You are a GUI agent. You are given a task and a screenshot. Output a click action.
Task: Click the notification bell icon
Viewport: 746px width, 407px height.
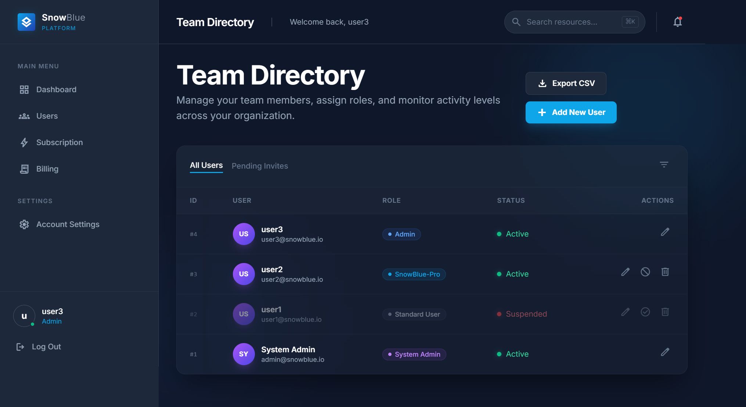point(677,22)
